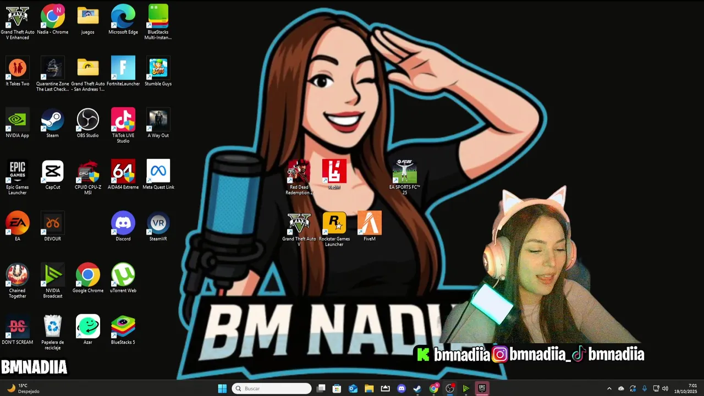The width and height of the screenshot is (704, 396).
Task: Switch to Epic Games in taskbar
Action: pos(482,388)
